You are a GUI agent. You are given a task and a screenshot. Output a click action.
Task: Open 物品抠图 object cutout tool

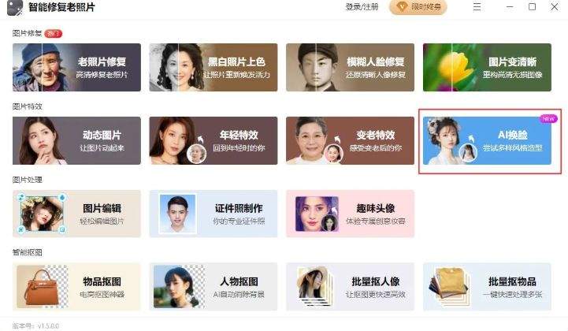point(76,287)
